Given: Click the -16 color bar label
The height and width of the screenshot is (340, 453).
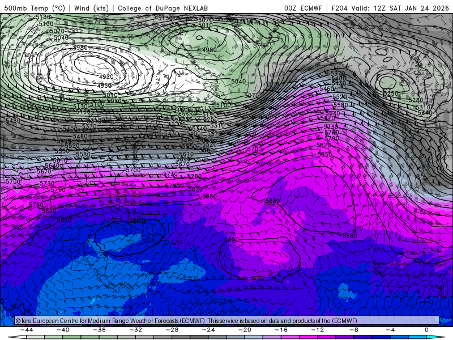Looking at the screenshot, I should click(281, 330).
